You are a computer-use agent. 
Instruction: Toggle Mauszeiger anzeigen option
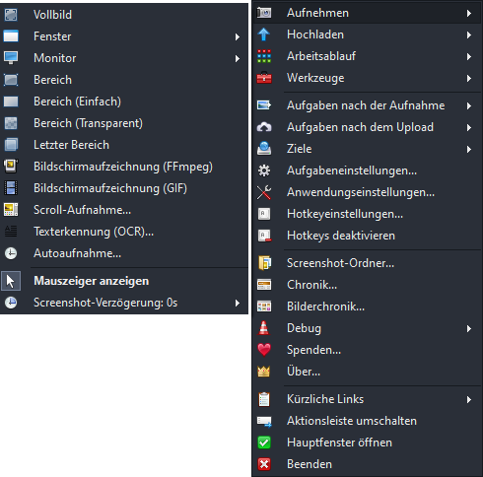click(x=124, y=281)
